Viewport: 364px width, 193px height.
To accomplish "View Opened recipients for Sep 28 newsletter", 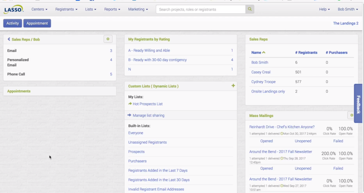I will point(267,168).
